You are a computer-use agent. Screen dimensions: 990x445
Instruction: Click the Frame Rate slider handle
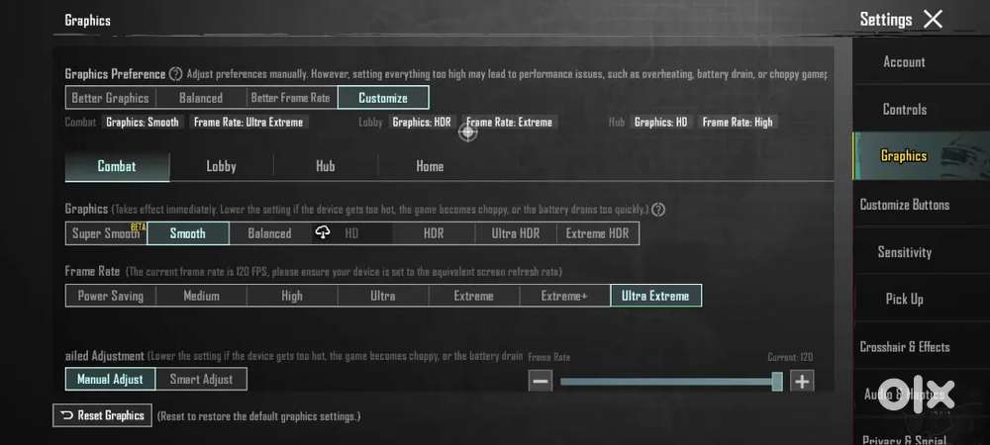(777, 382)
